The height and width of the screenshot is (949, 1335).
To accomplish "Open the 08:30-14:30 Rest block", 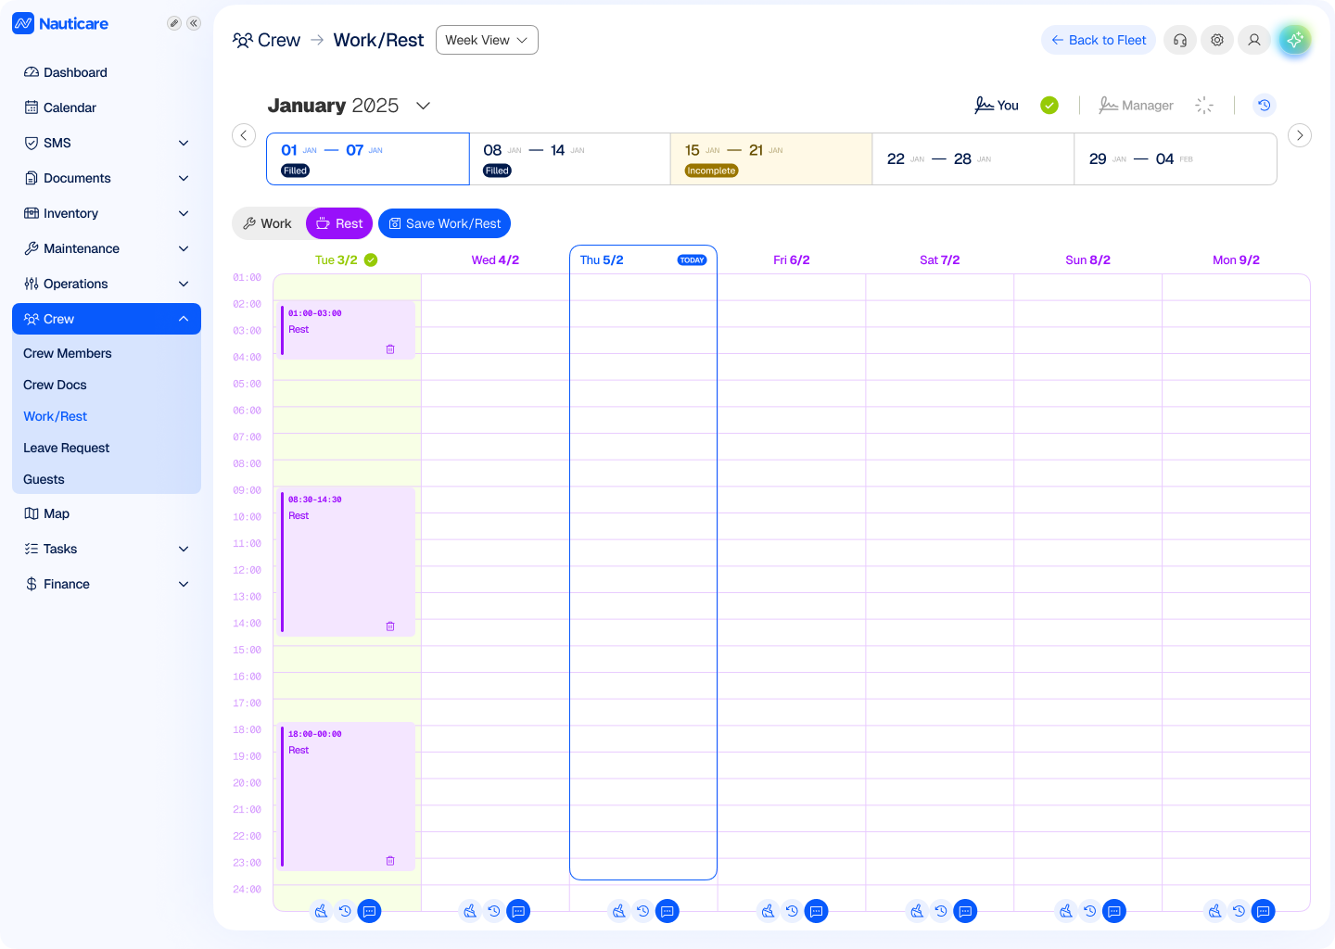I will 347,562.
